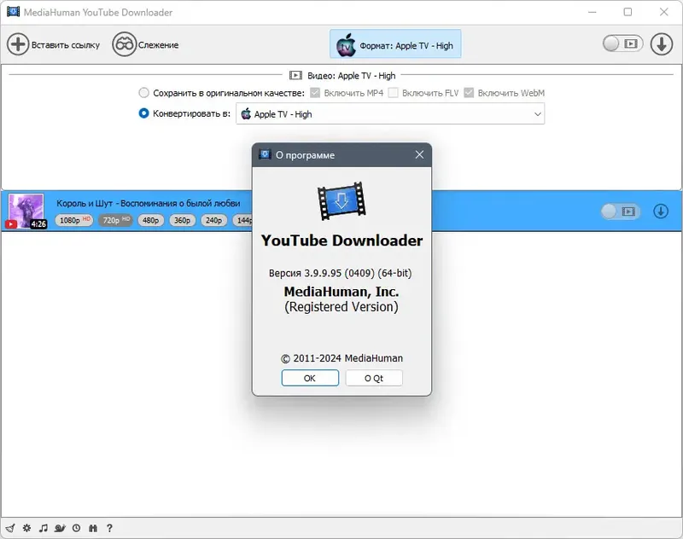Click the О Qt button

click(374, 378)
